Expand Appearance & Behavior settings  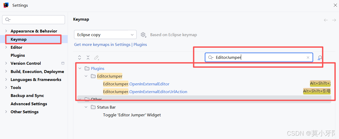point(6,31)
